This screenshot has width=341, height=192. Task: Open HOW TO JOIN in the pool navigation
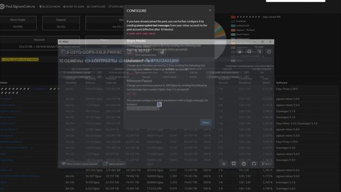click(74, 6)
